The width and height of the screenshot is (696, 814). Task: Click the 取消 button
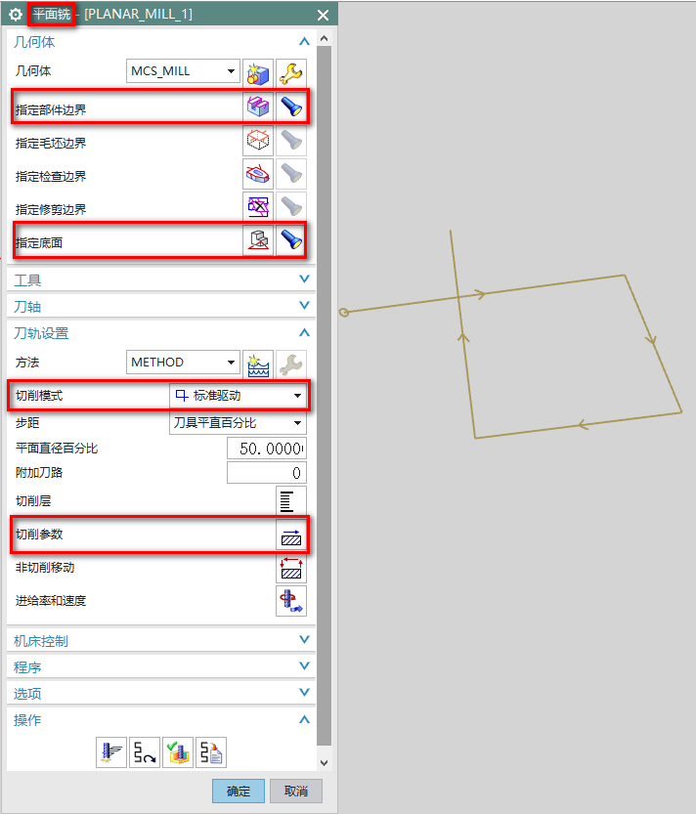[296, 791]
